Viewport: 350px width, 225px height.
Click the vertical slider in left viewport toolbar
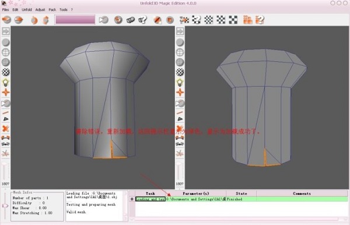(5, 172)
